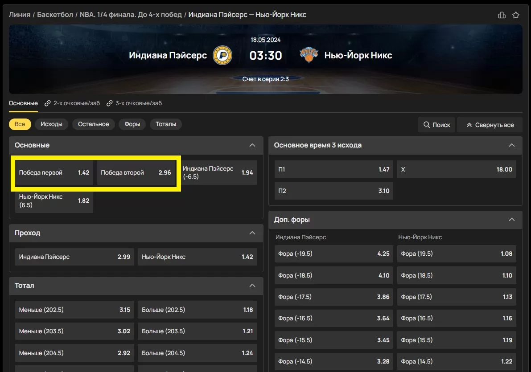Screen dimensions: 531x372
Task: Select the 'Исходы' filter chip
Action: (51, 124)
